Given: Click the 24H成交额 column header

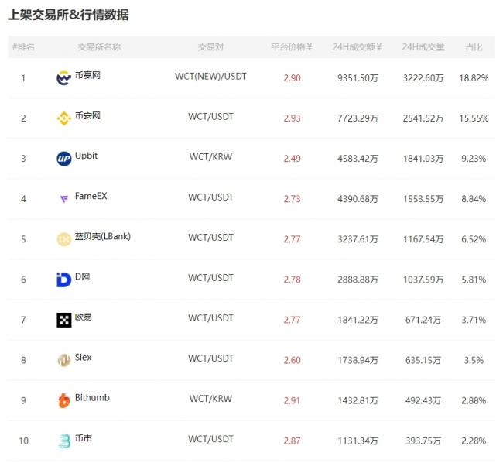Looking at the screenshot, I should pos(357,47).
